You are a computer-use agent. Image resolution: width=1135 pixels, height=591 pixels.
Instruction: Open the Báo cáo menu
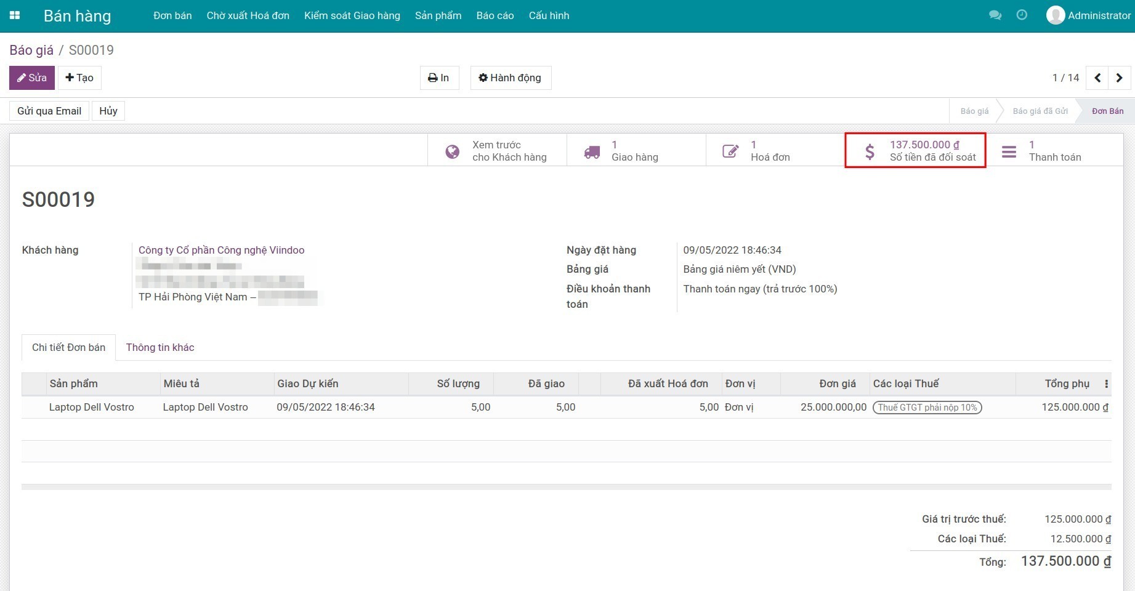pyautogui.click(x=495, y=15)
